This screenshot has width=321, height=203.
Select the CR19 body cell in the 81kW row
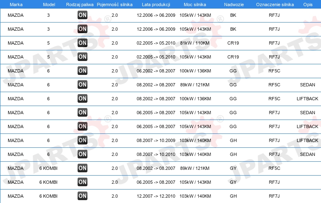coord(233,43)
